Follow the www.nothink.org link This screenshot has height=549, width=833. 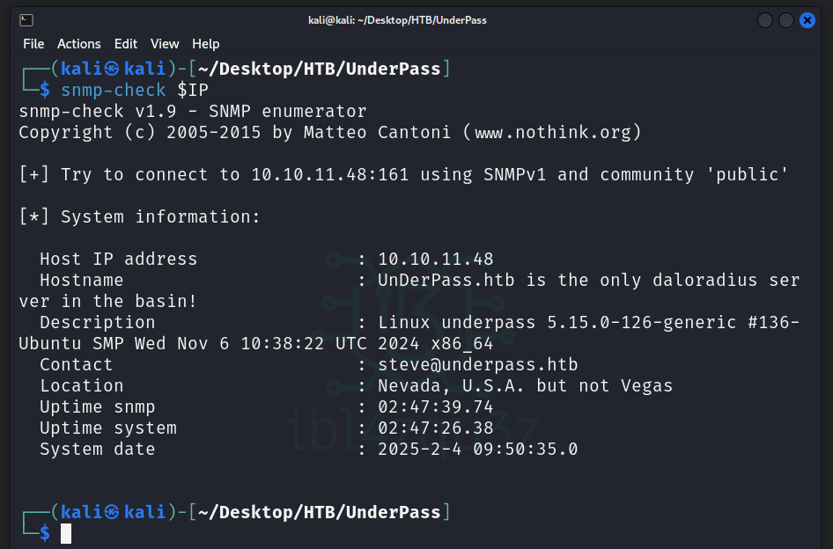553,133
